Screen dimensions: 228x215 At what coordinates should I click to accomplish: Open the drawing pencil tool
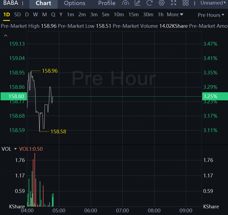(138, 3)
